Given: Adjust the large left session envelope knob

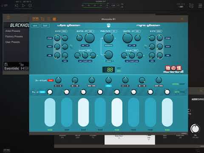Looking at the screenshot, I should pyautogui.click(x=90, y=38).
